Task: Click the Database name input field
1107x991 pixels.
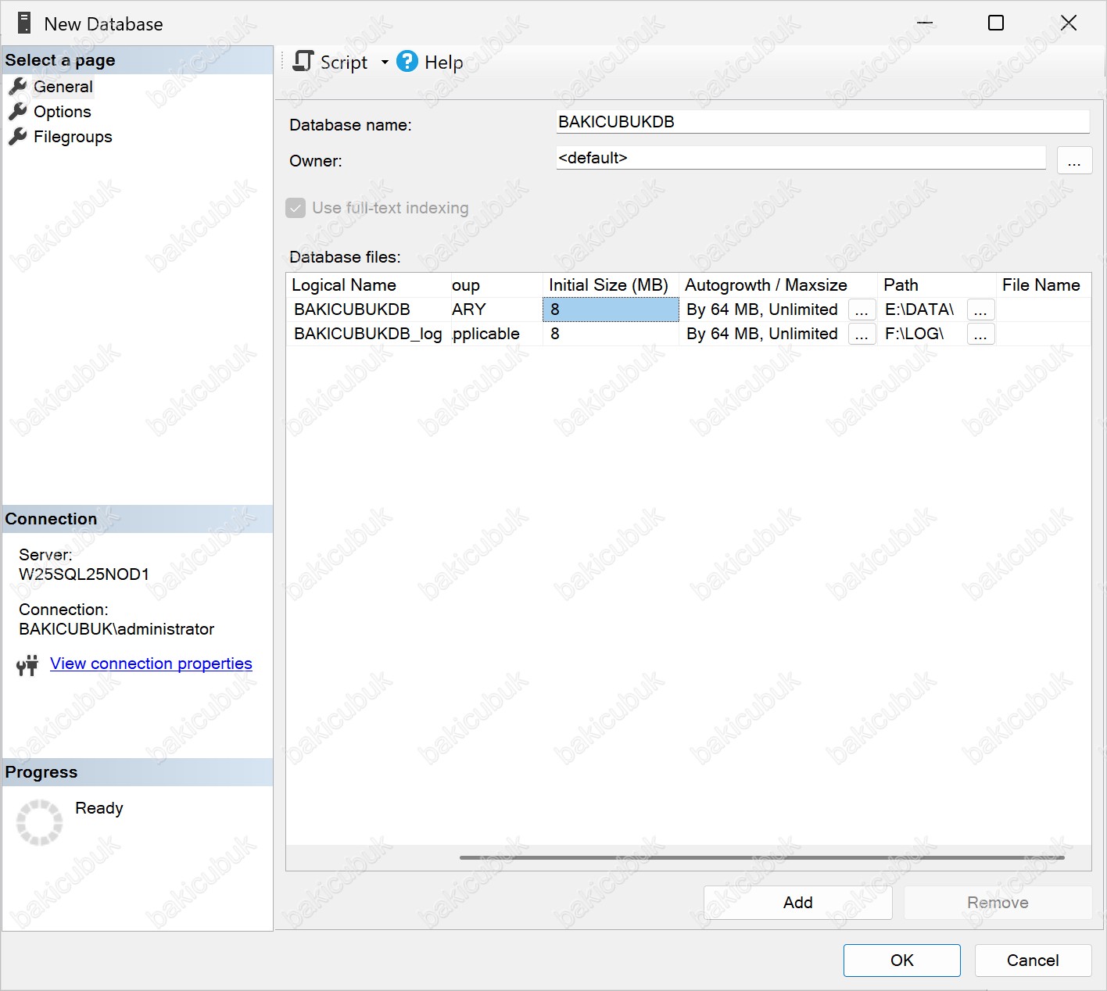Action: point(821,122)
